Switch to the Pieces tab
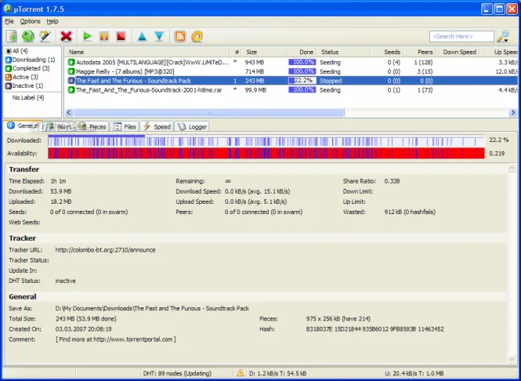 pos(93,127)
